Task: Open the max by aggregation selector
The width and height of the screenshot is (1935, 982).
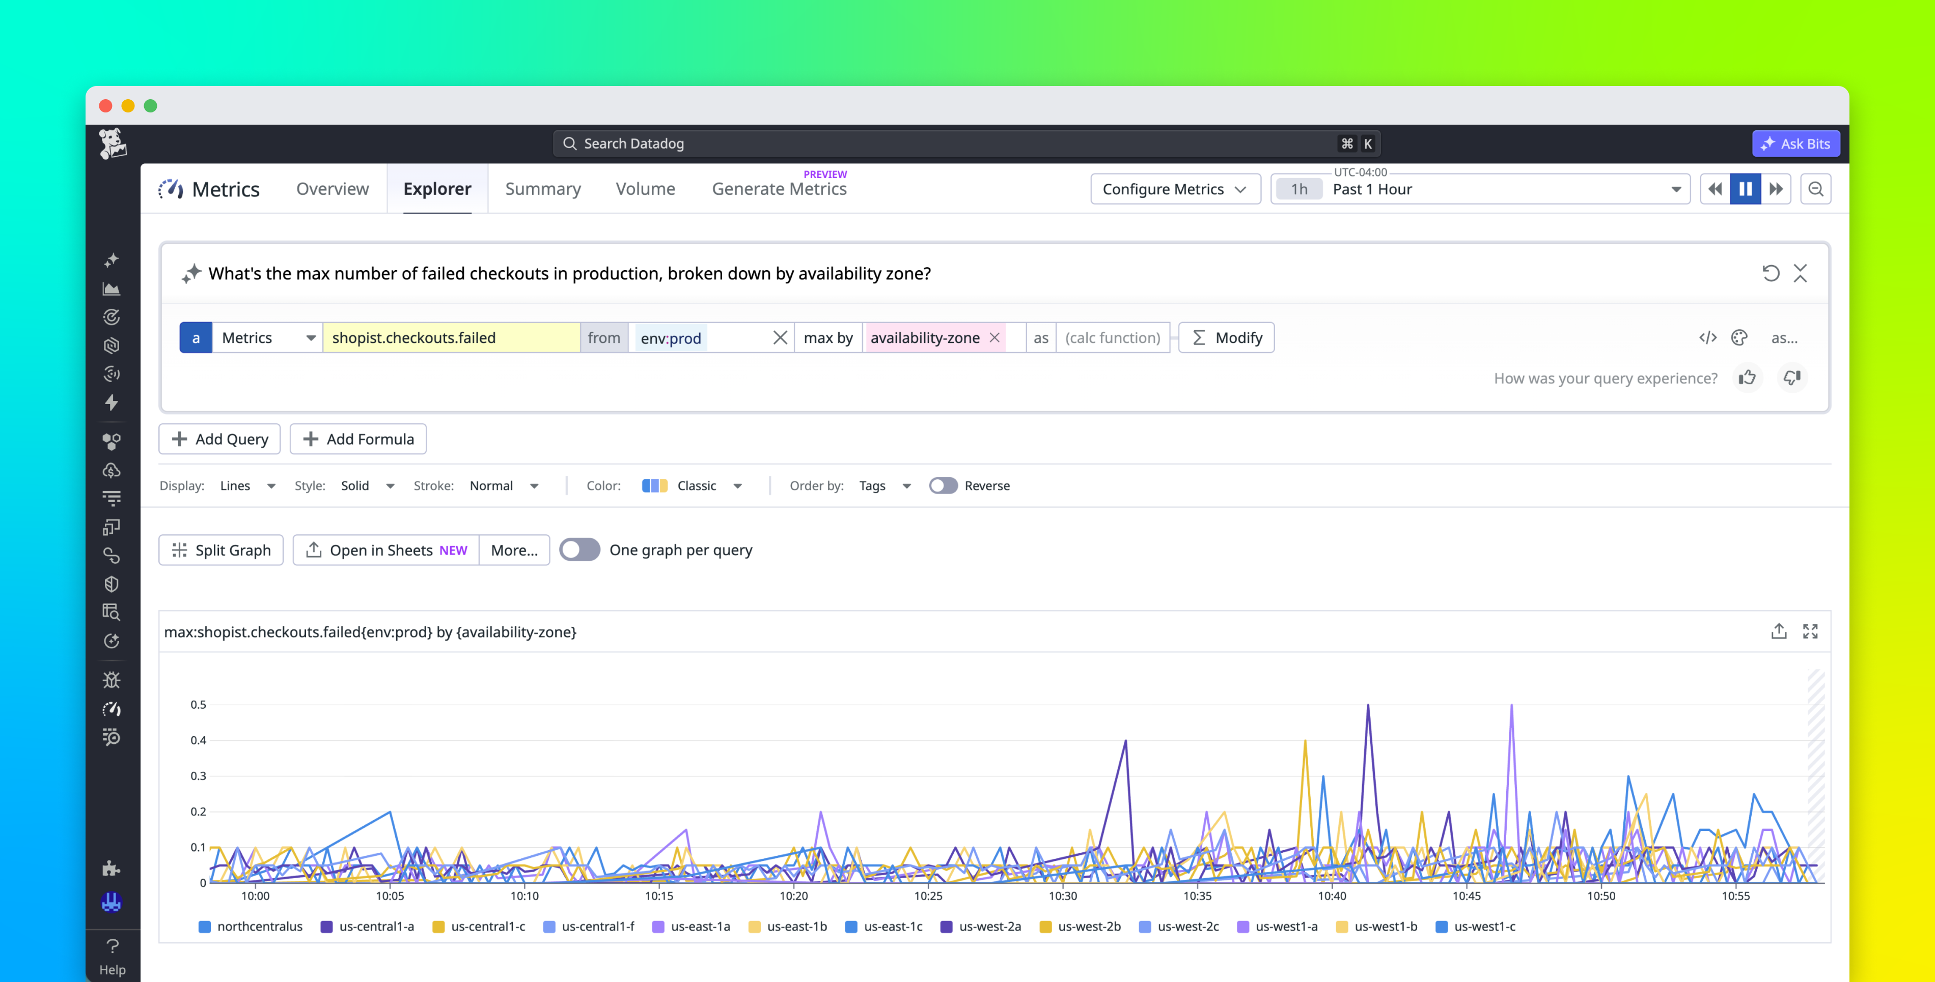Action: tap(828, 338)
